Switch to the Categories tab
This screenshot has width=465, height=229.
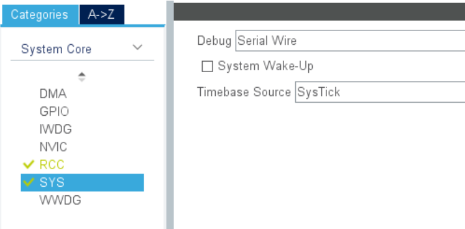tap(40, 14)
